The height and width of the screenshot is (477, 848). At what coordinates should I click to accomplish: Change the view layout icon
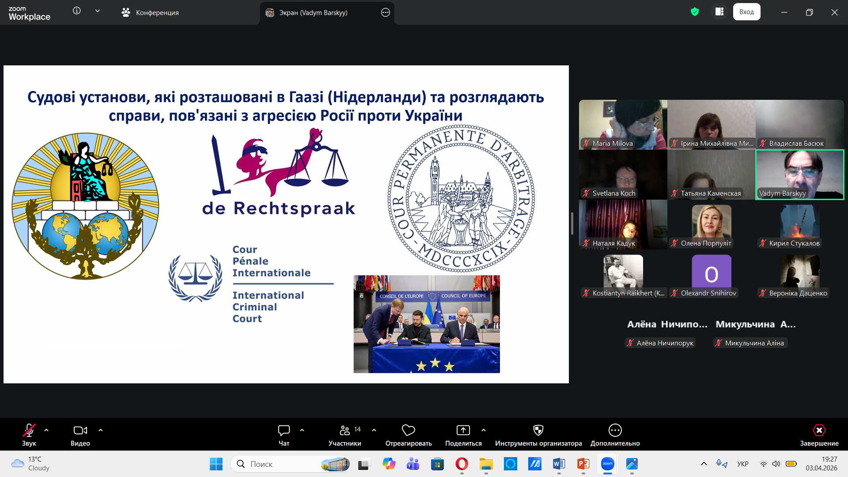pyautogui.click(x=719, y=12)
